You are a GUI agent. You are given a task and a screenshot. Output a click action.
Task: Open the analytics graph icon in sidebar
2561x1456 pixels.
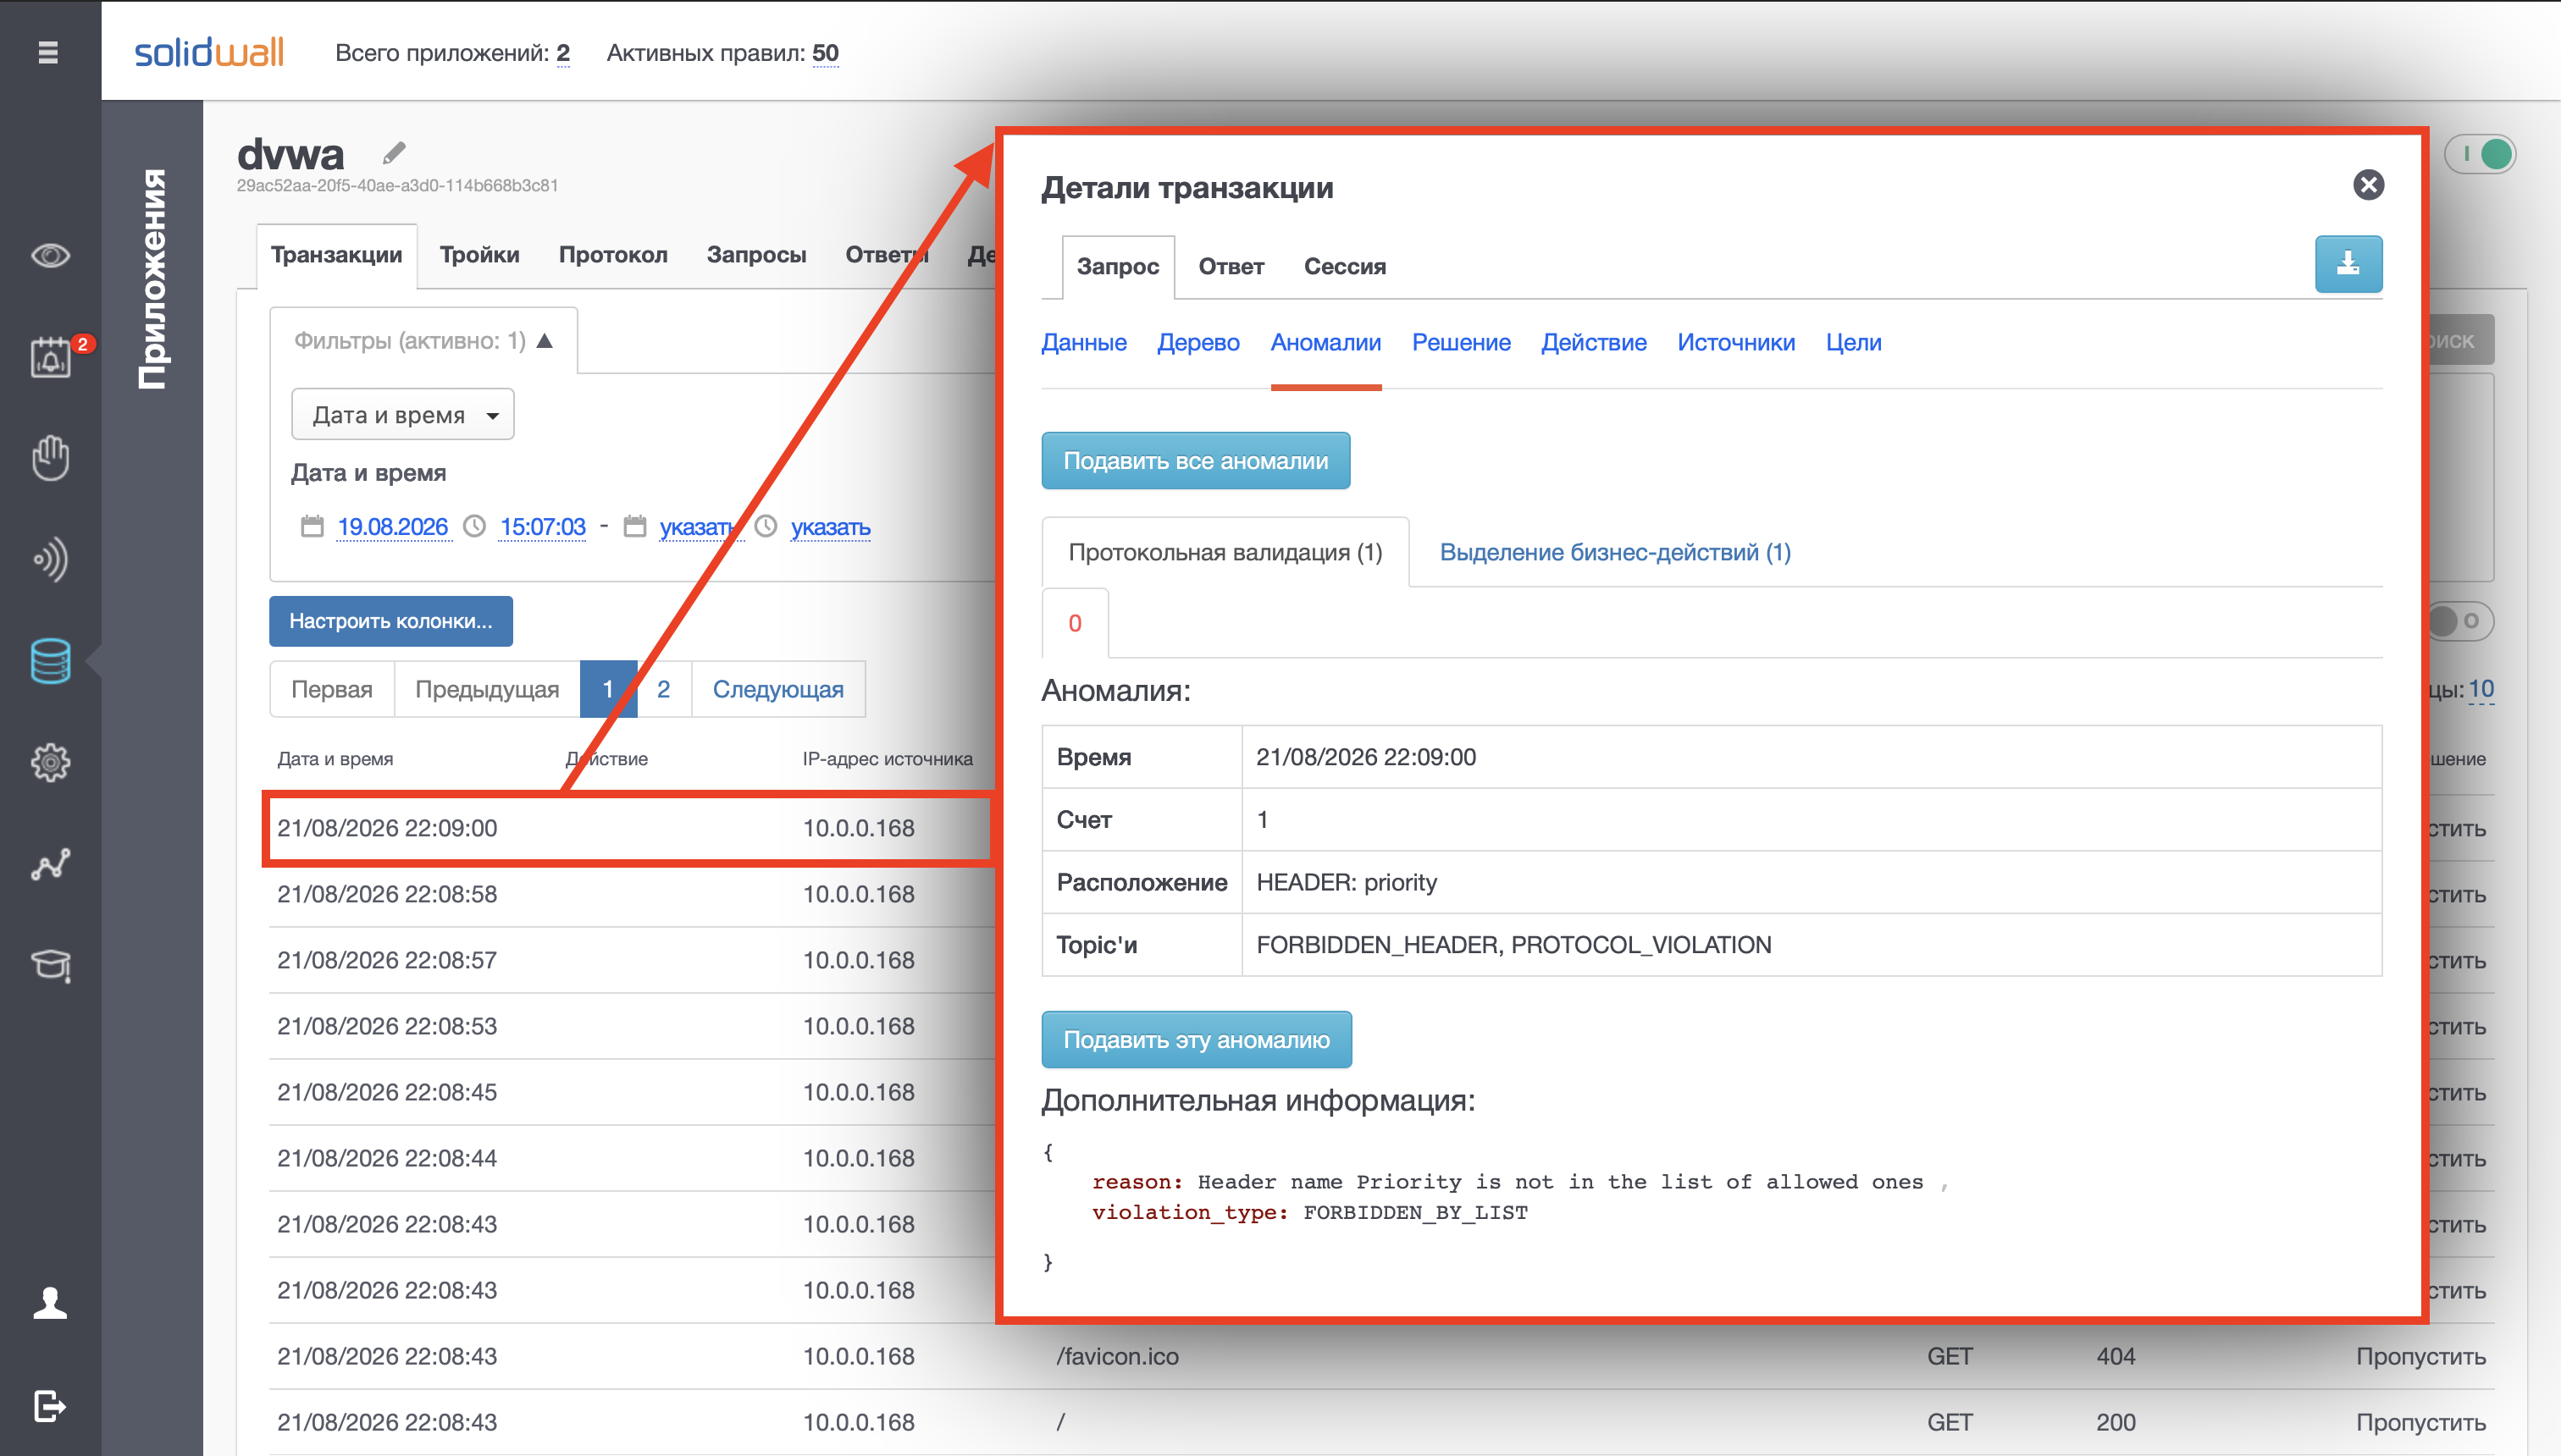pos(50,865)
